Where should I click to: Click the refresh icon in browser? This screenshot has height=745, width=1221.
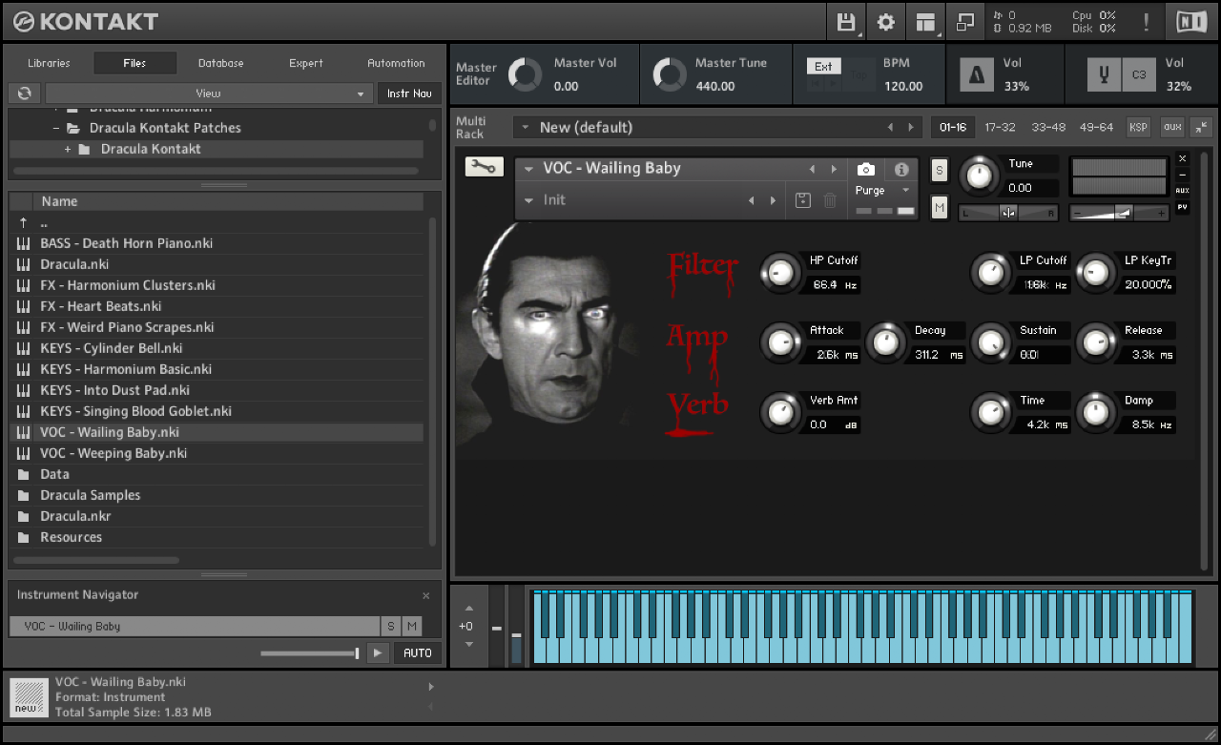[x=24, y=93]
